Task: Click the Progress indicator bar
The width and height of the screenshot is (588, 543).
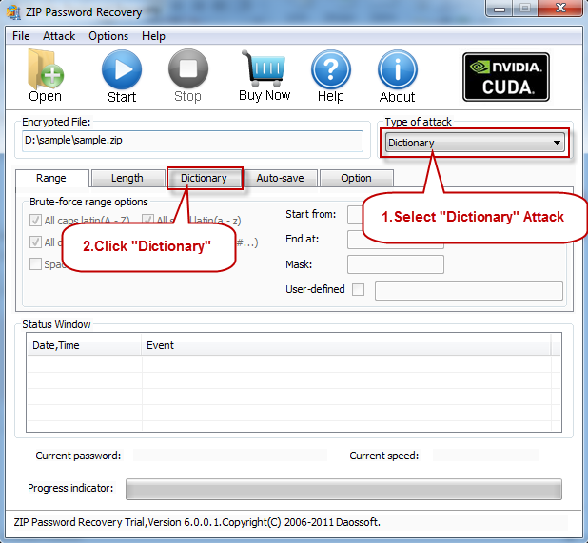Action: [x=343, y=489]
